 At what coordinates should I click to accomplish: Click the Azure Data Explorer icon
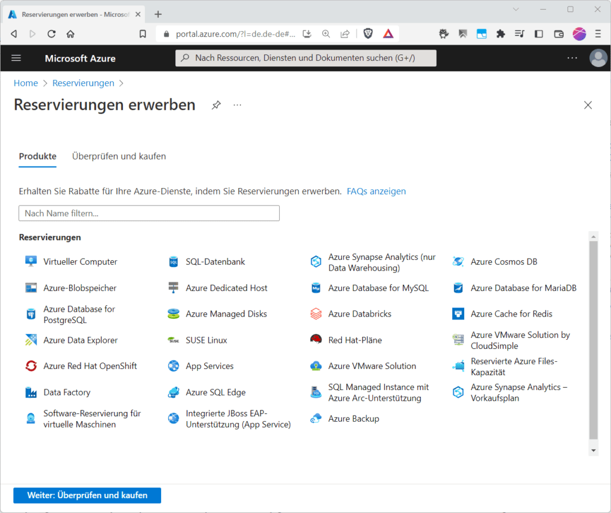tap(31, 340)
